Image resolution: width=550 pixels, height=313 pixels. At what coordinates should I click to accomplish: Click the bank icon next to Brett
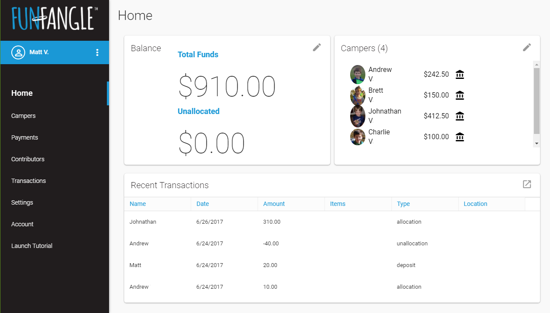coord(460,95)
